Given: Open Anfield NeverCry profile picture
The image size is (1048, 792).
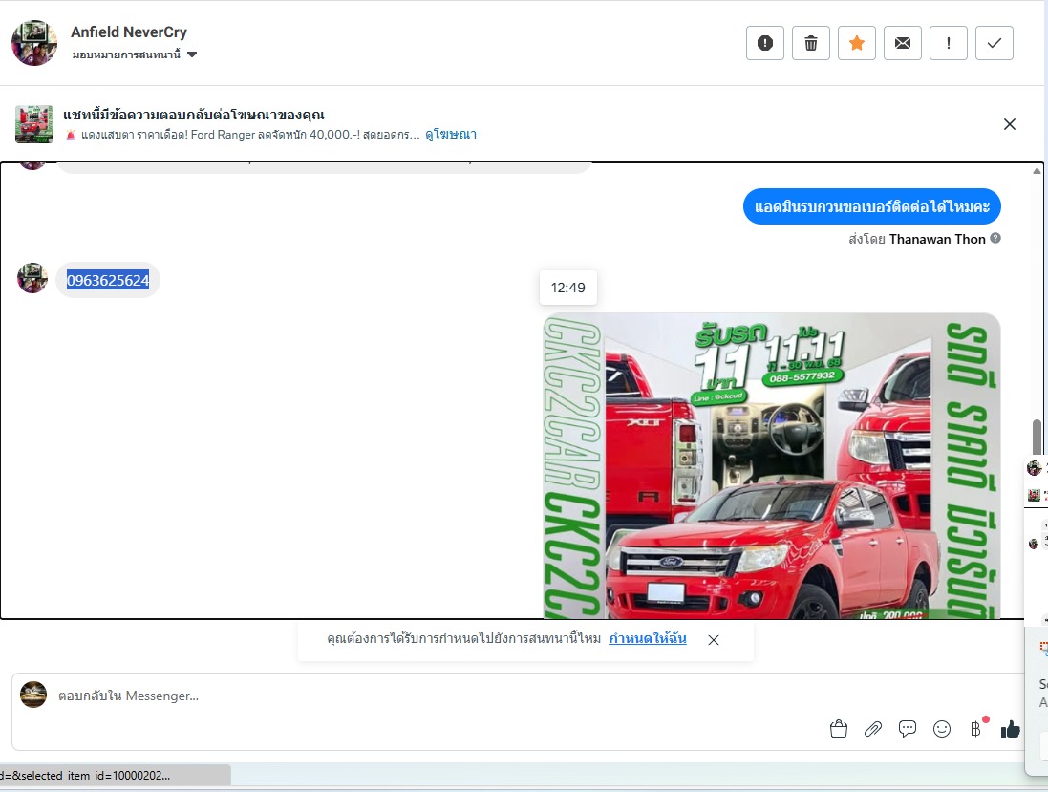Looking at the screenshot, I should click(x=34, y=43).
